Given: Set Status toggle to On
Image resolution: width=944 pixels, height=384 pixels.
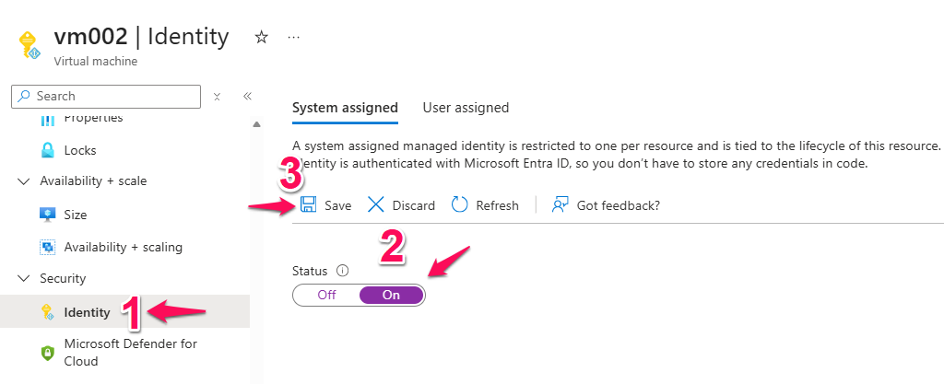Looking at the screenshot, I should point(391,295).
